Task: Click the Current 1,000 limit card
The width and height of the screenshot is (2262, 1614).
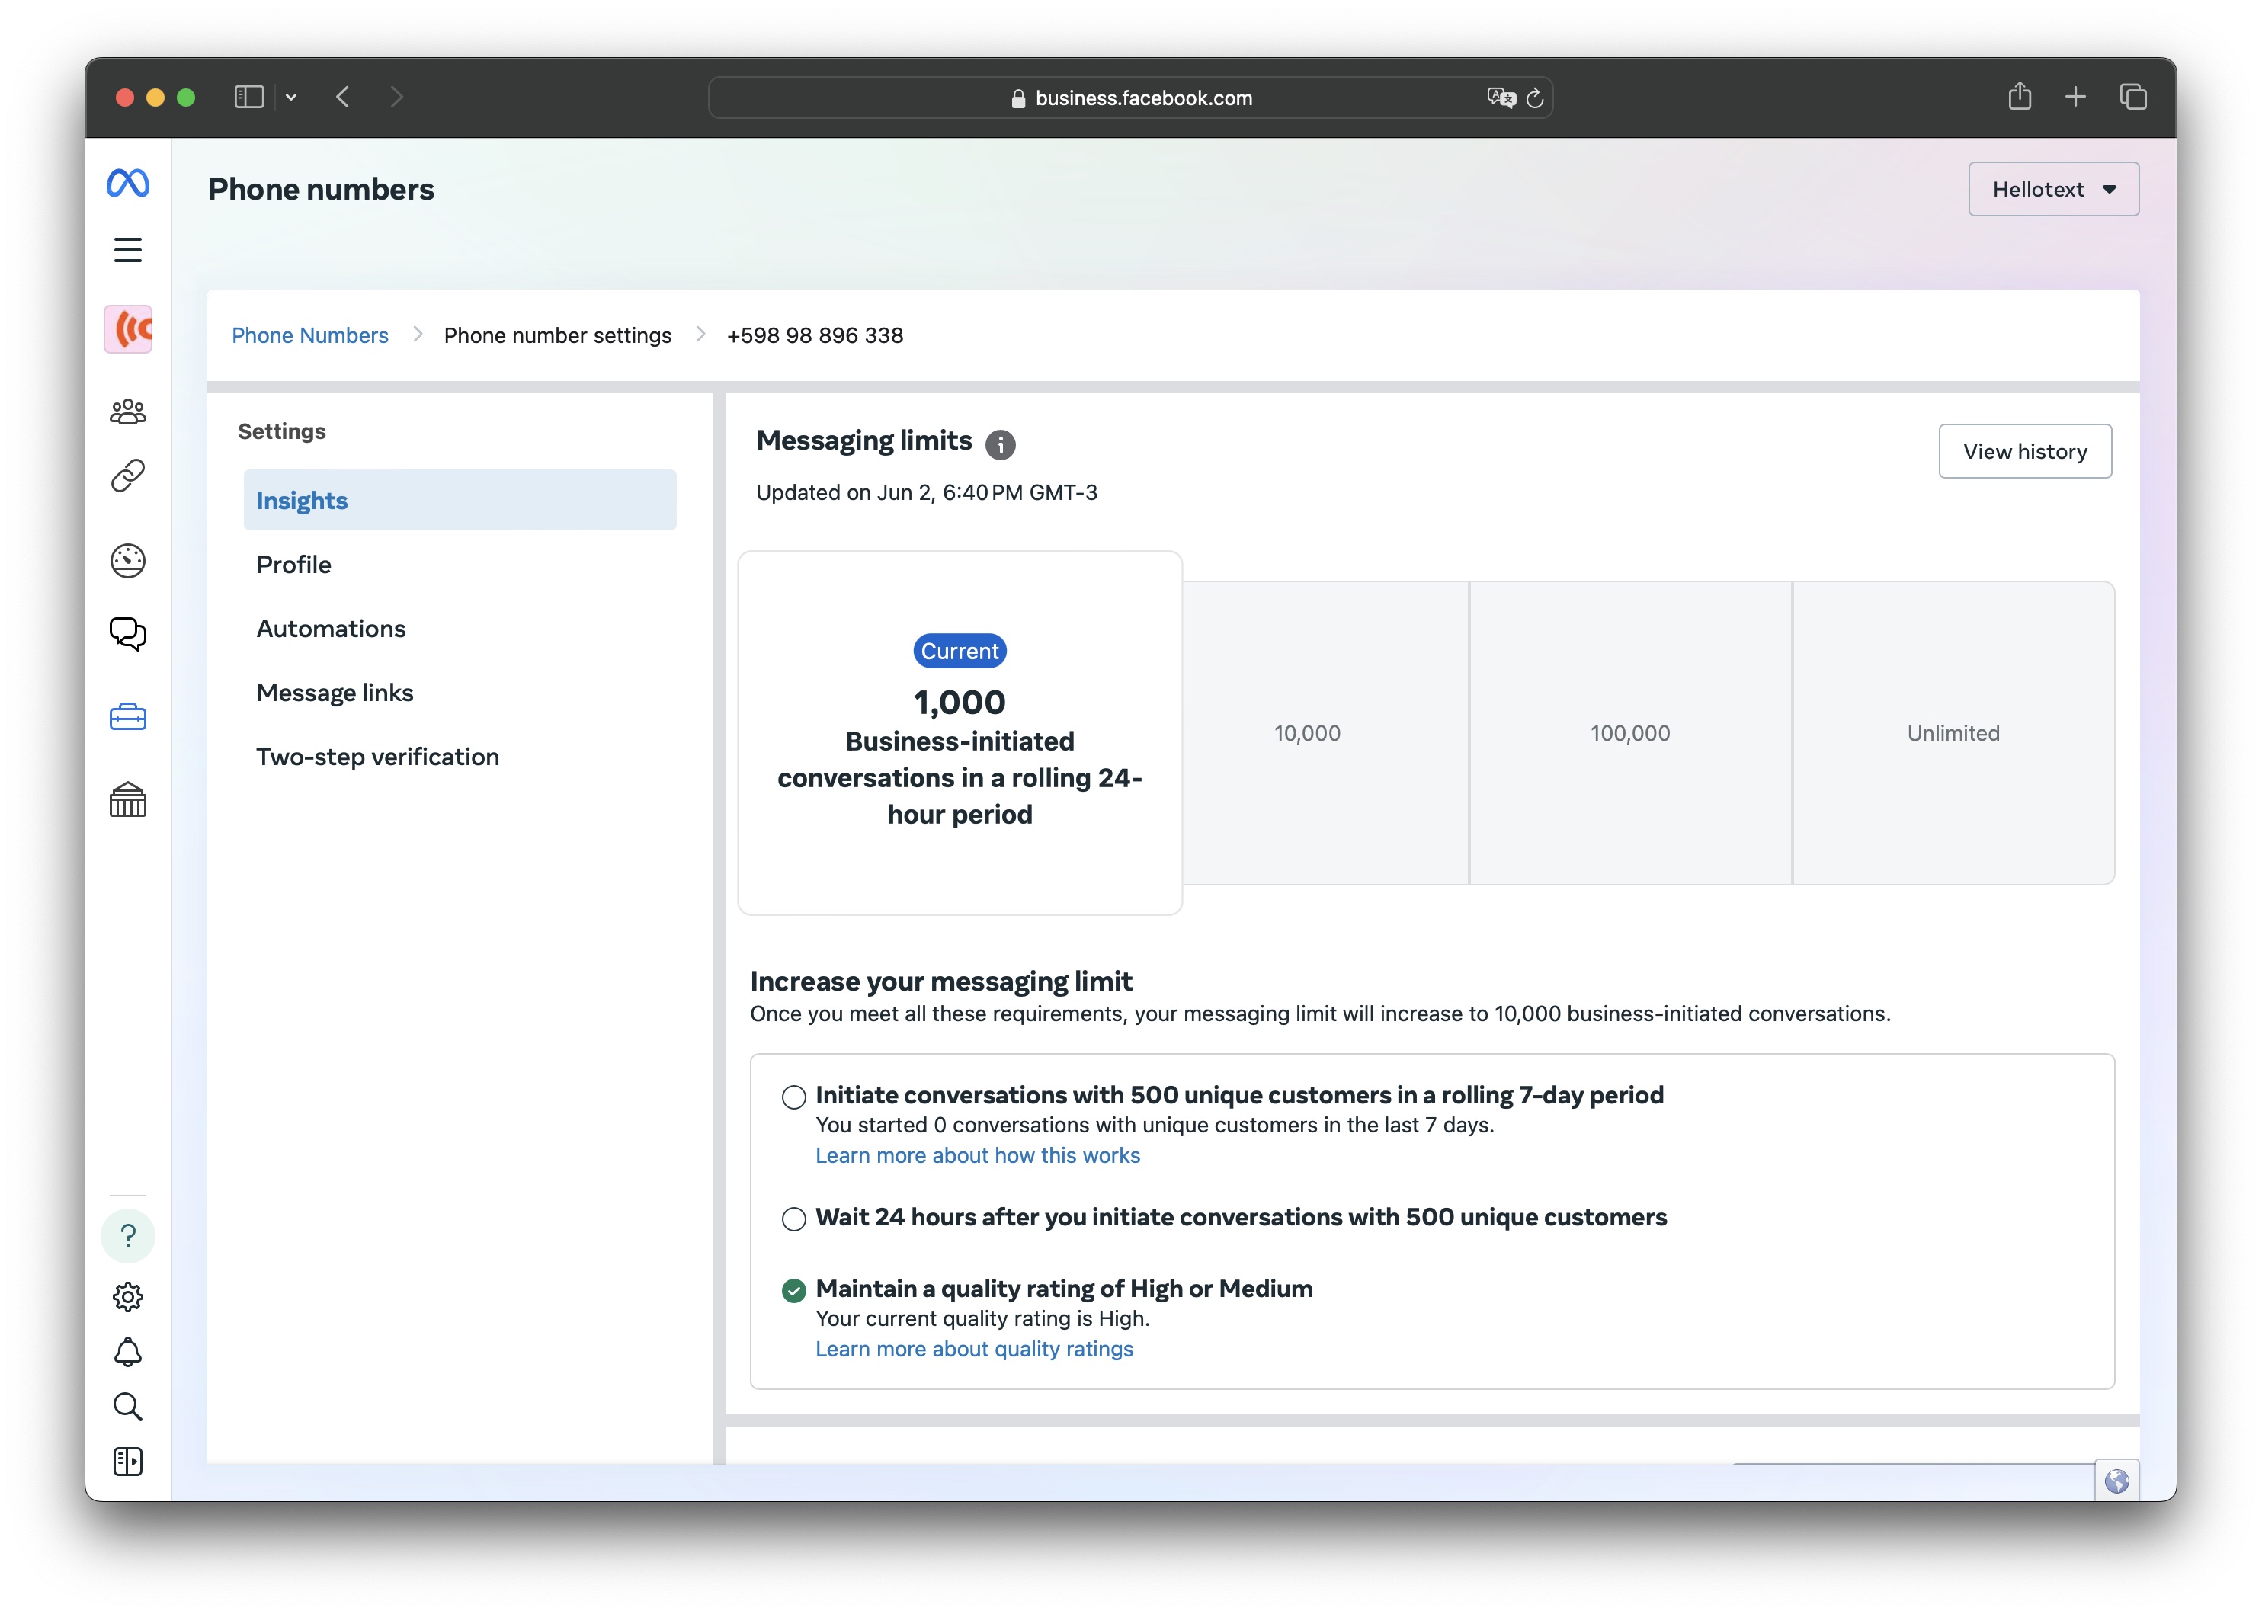Action: point(960,732)
